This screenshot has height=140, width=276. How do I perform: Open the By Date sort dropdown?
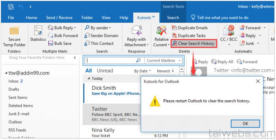point(142,71)
